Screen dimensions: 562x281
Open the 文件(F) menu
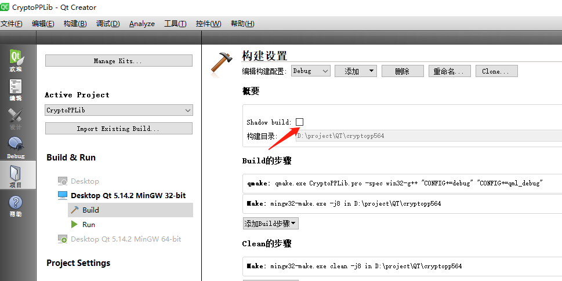[12, 24]
